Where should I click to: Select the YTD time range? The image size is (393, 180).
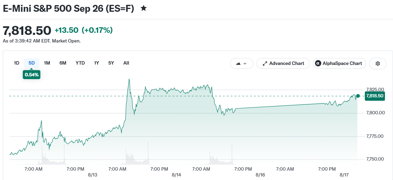click(80, 63)
